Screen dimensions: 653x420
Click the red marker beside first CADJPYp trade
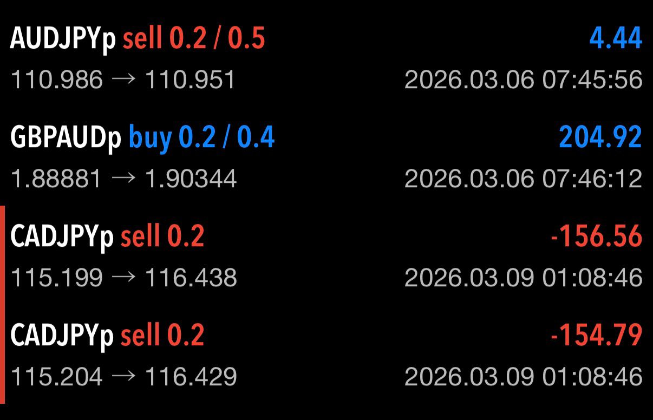point(3,252)
